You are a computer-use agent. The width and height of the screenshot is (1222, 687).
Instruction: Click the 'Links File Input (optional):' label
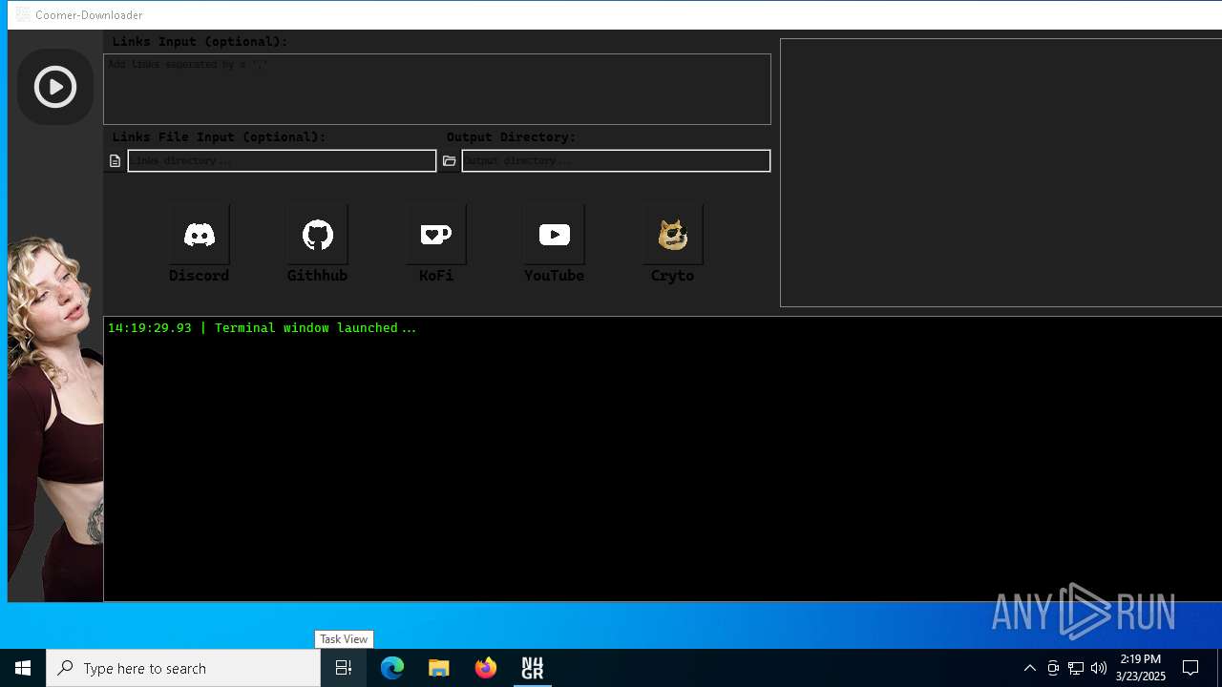pos(219,137)
